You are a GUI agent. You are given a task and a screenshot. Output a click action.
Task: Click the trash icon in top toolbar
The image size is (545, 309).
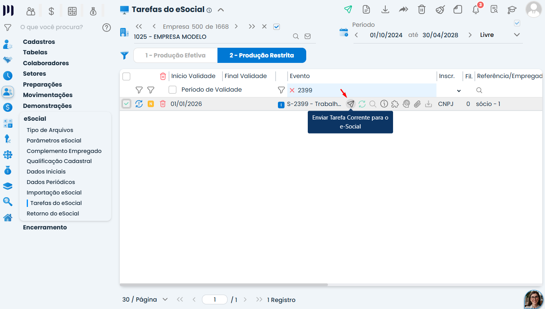coord(422,10)
